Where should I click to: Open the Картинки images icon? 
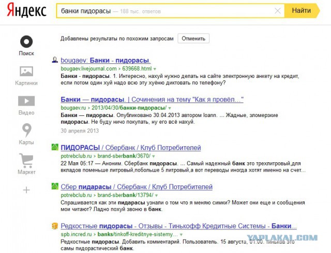coord(26,71)
